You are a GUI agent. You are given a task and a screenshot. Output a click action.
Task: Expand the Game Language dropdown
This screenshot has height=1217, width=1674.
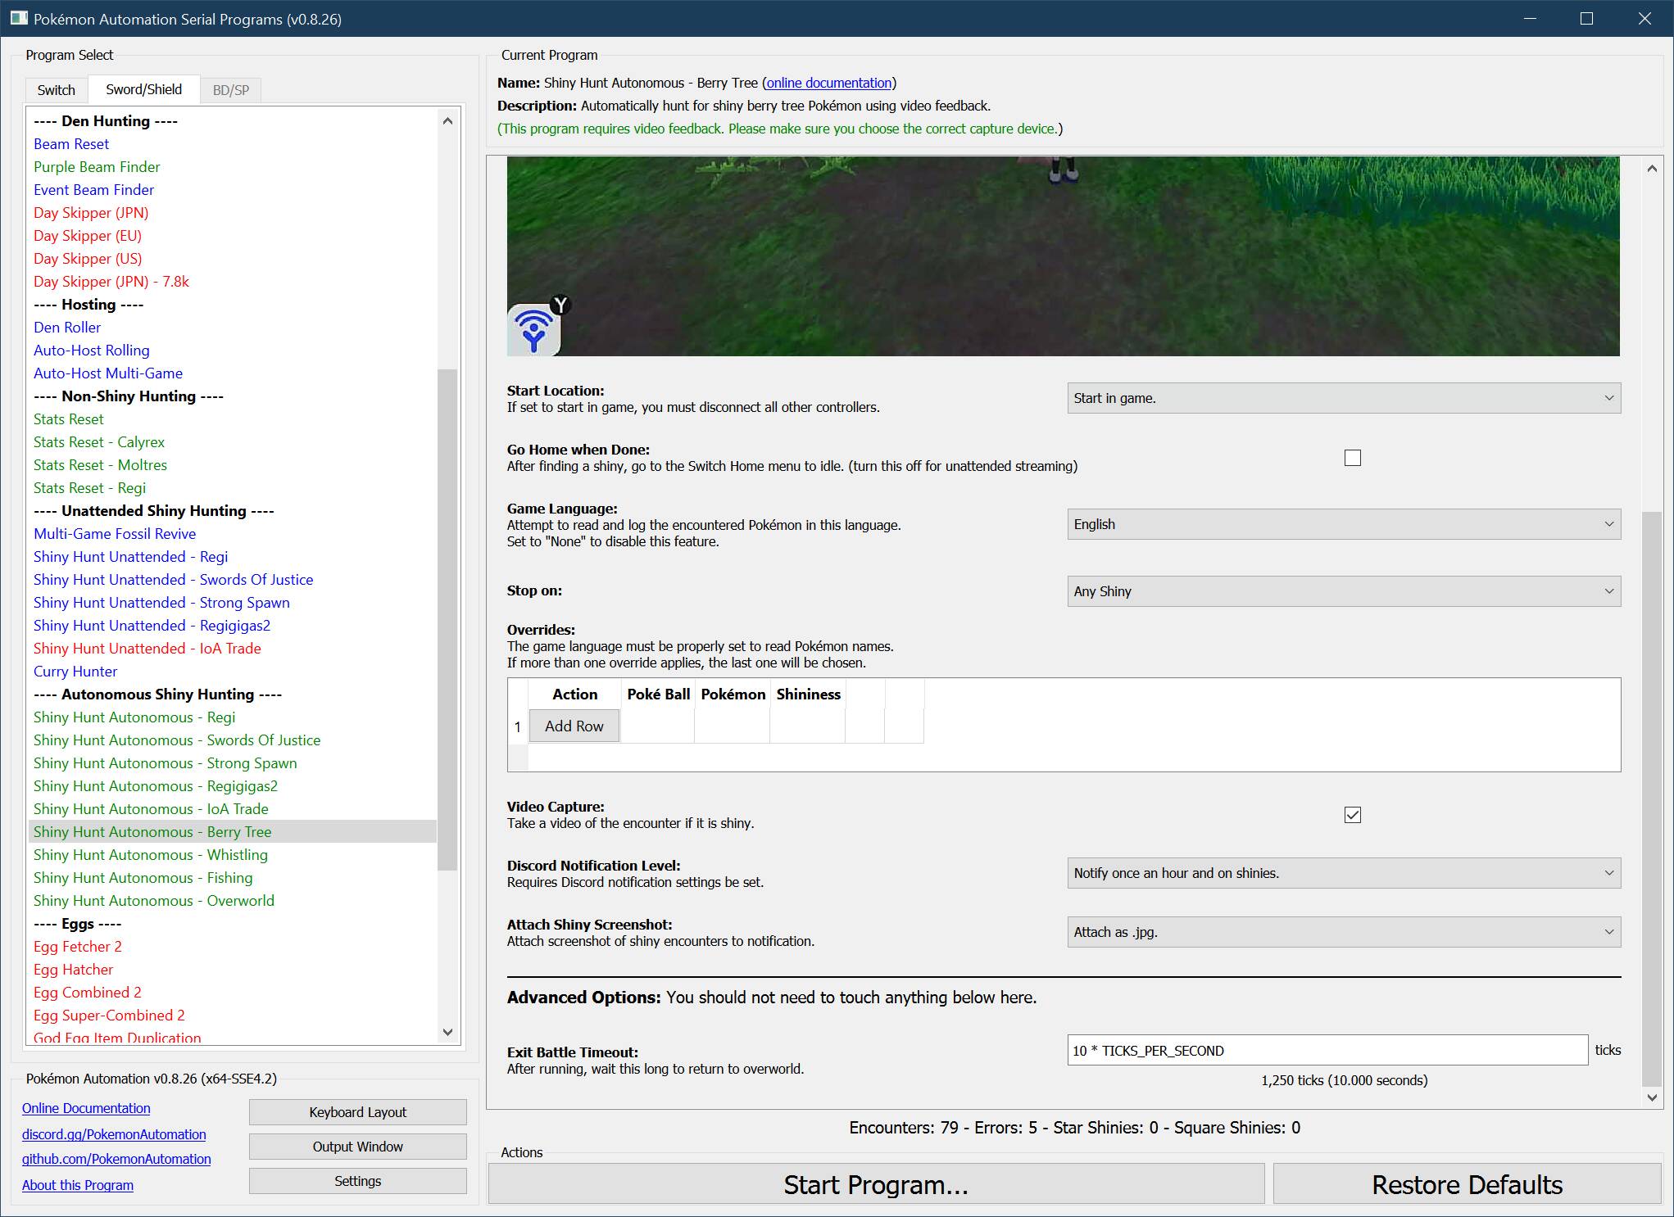pyautogui.click(x=1343, y=524)
